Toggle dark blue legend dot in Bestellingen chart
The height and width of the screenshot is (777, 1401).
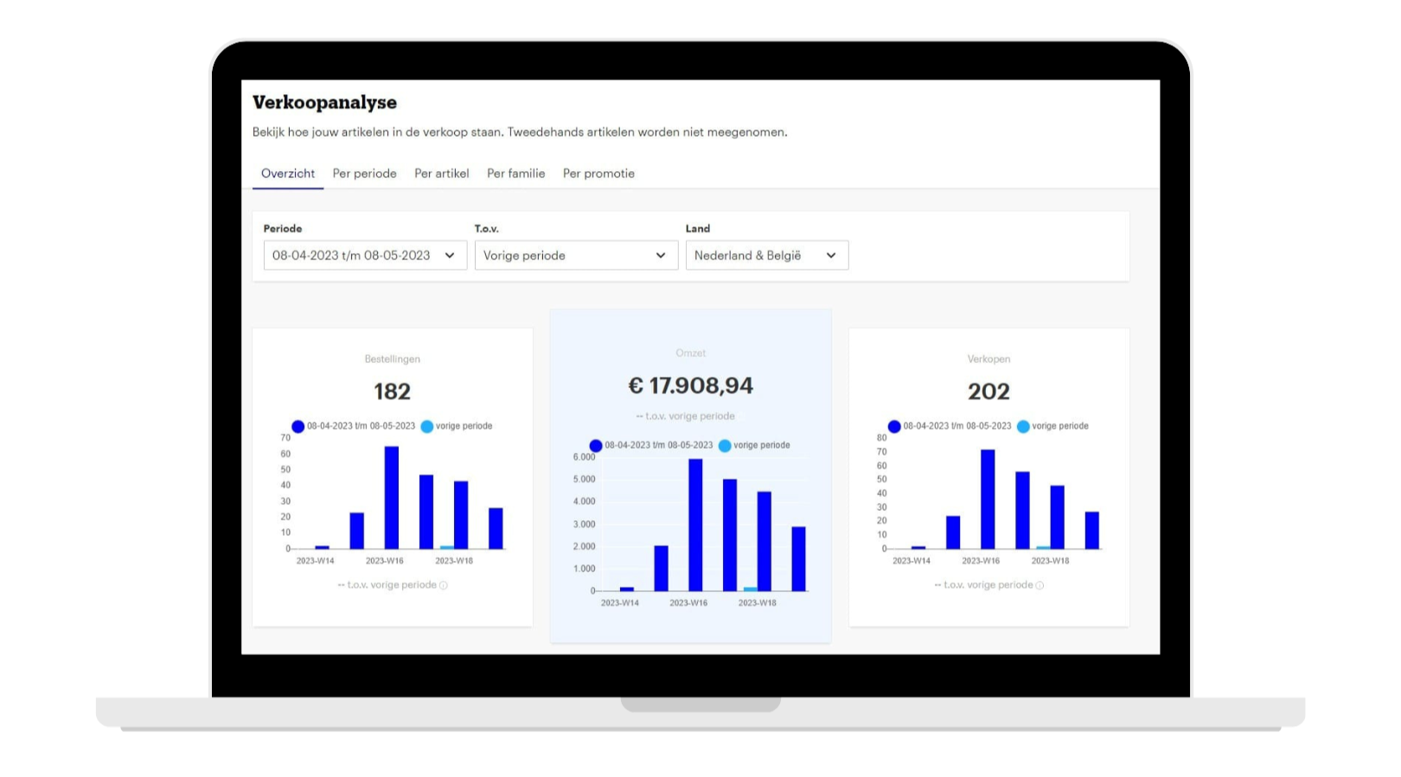tap(297, 426)
